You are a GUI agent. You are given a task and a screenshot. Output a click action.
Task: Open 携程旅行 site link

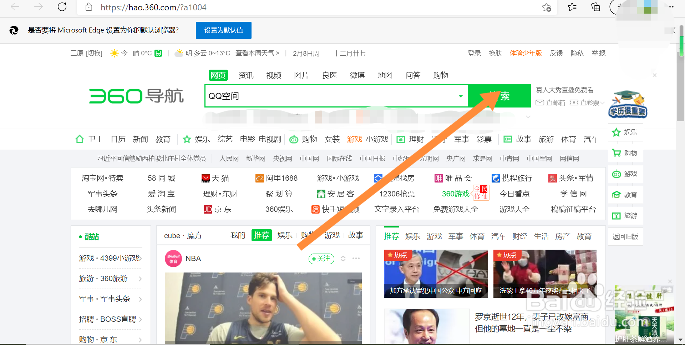[512, 178]
